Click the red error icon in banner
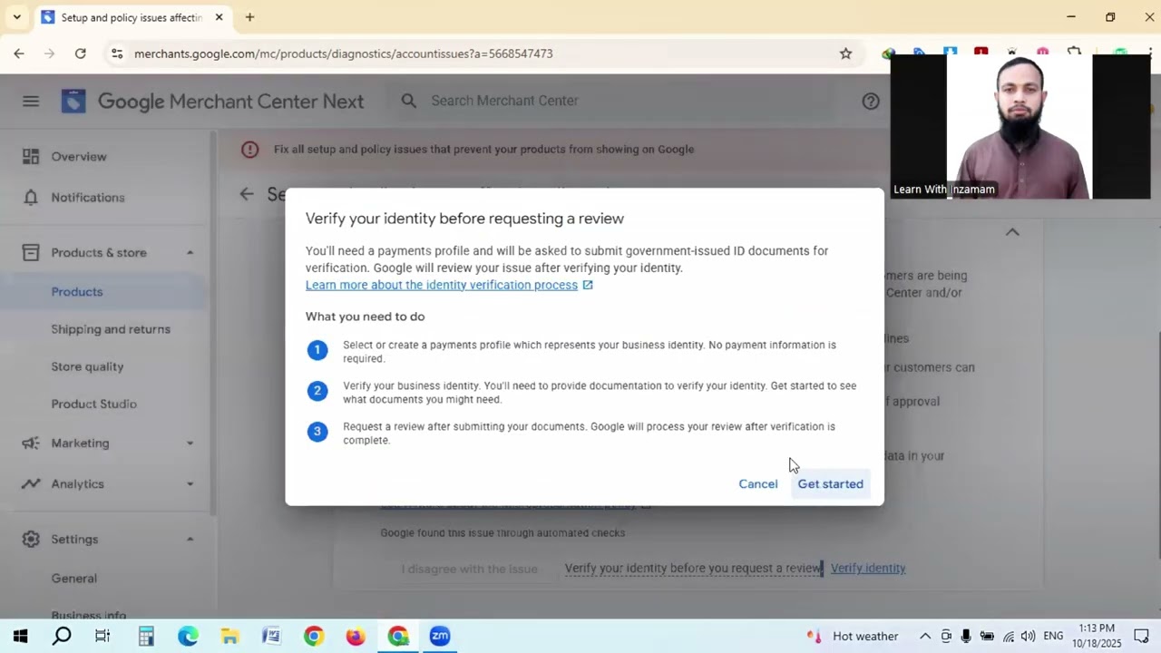1161x653 pixels. pos(250,150)
